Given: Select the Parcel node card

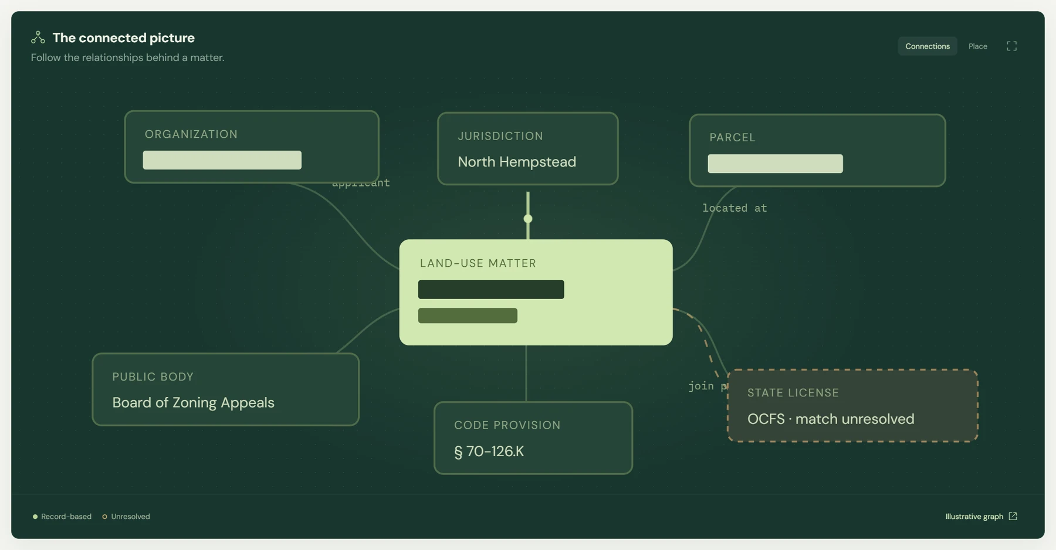Looking at the screenshot, I should coord(817,150).
